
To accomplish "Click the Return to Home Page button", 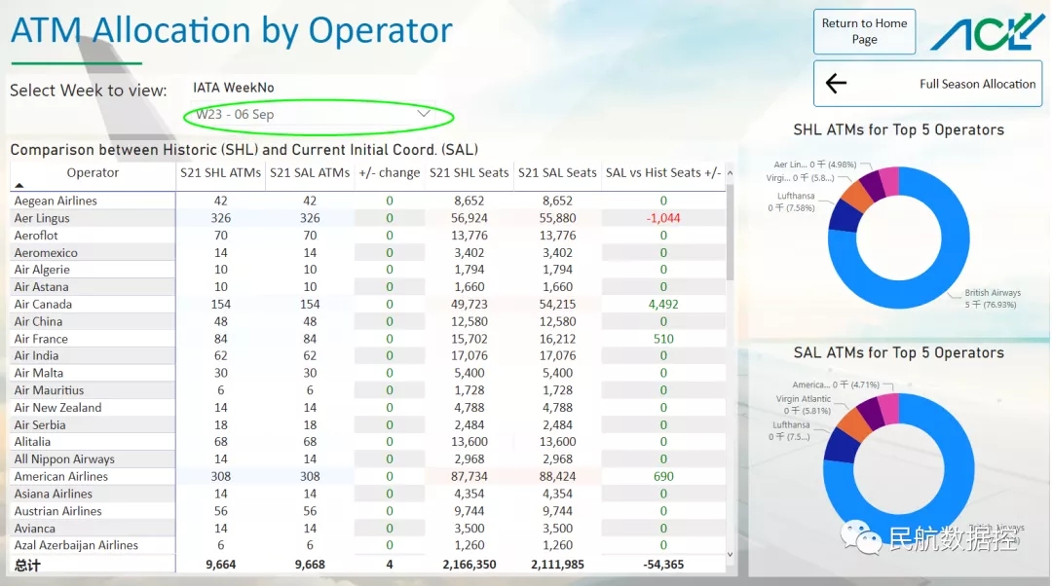I will point(864,31).
